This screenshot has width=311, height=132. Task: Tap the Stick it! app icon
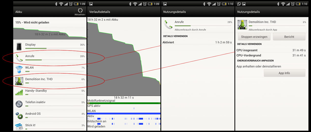pos(19,127)
